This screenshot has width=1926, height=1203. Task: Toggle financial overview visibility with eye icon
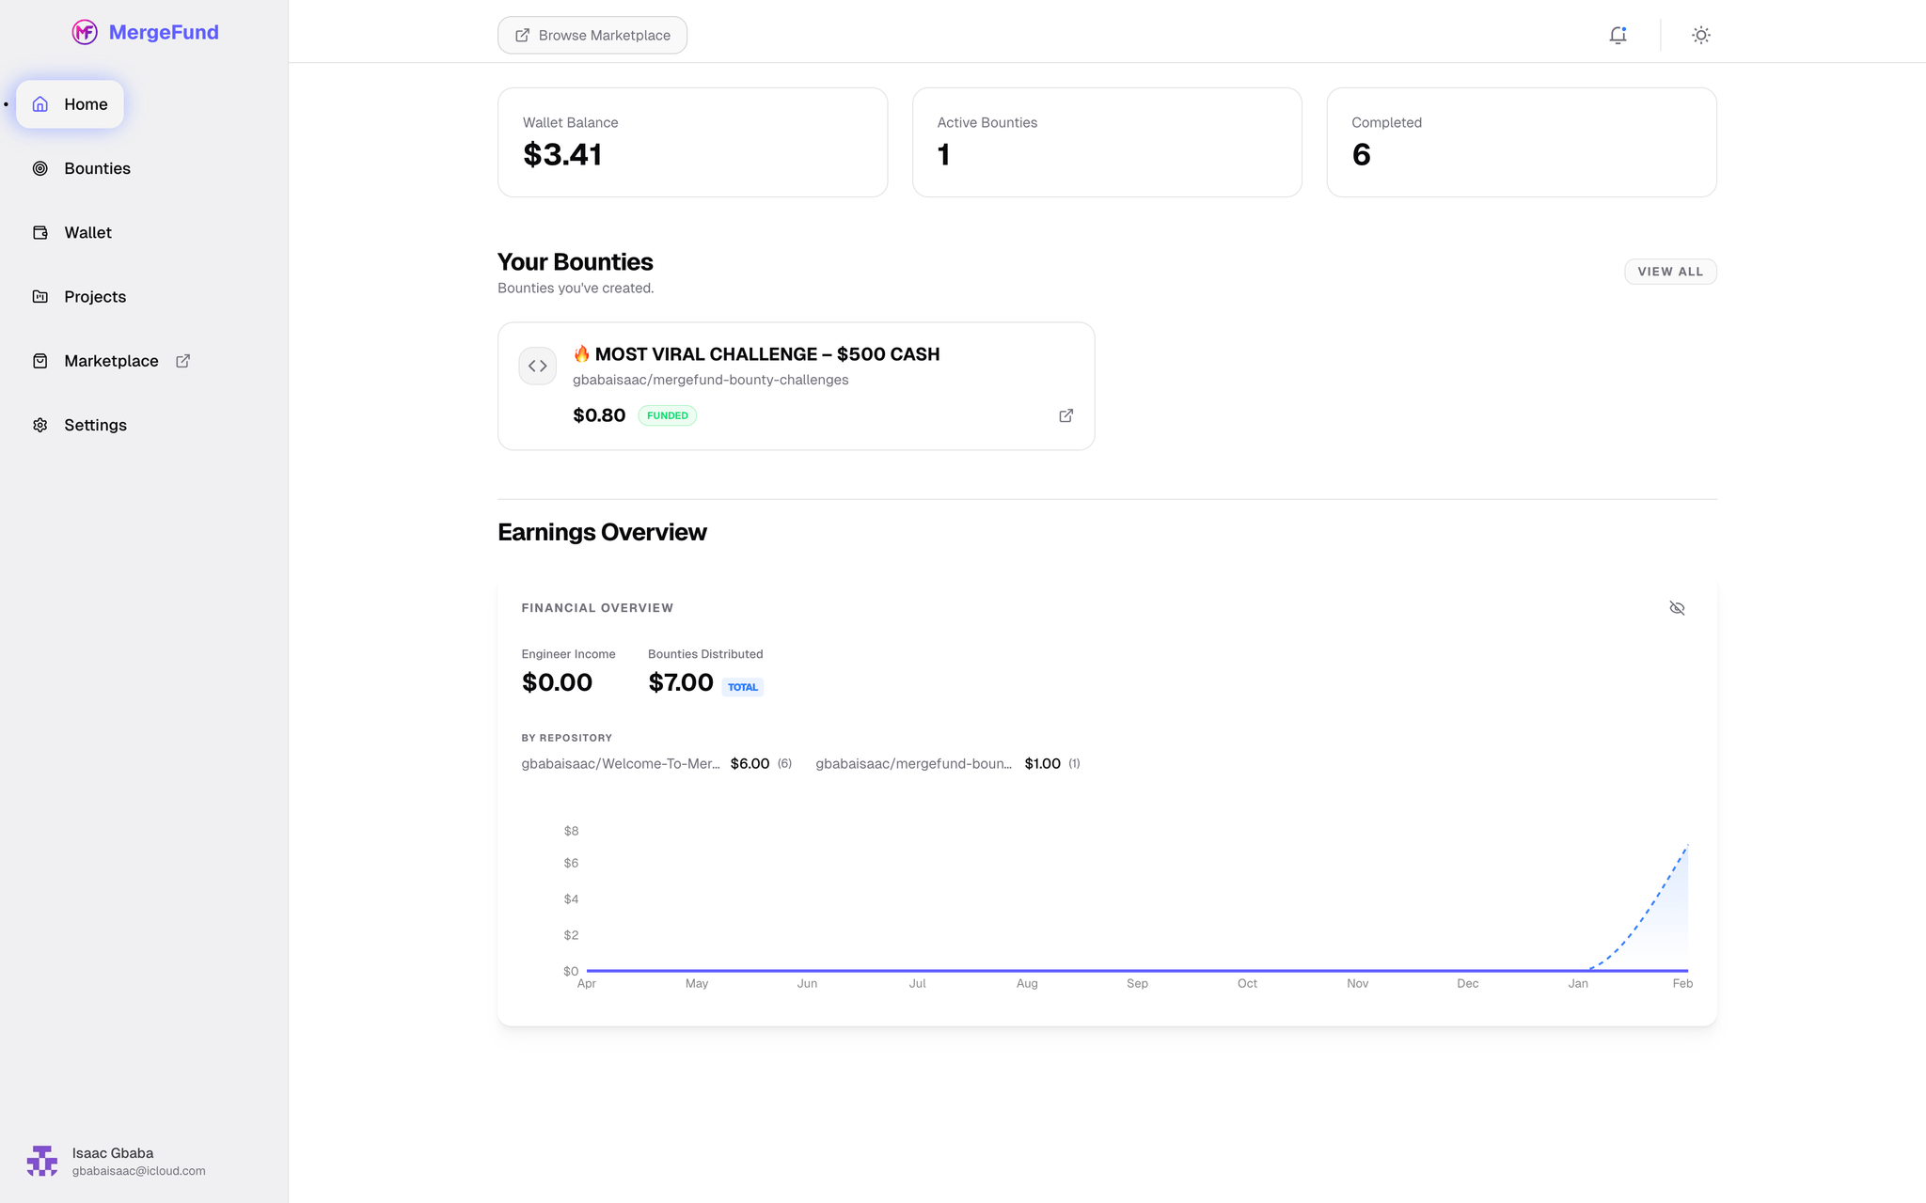(1678, 608)
